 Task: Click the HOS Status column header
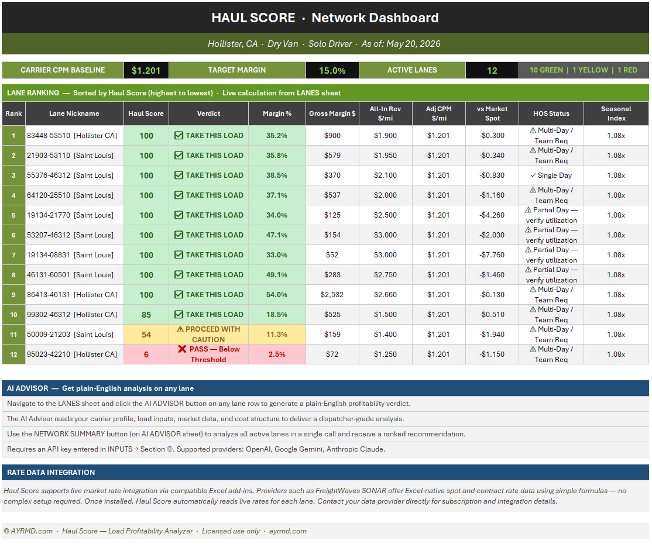tap(551, 113)
